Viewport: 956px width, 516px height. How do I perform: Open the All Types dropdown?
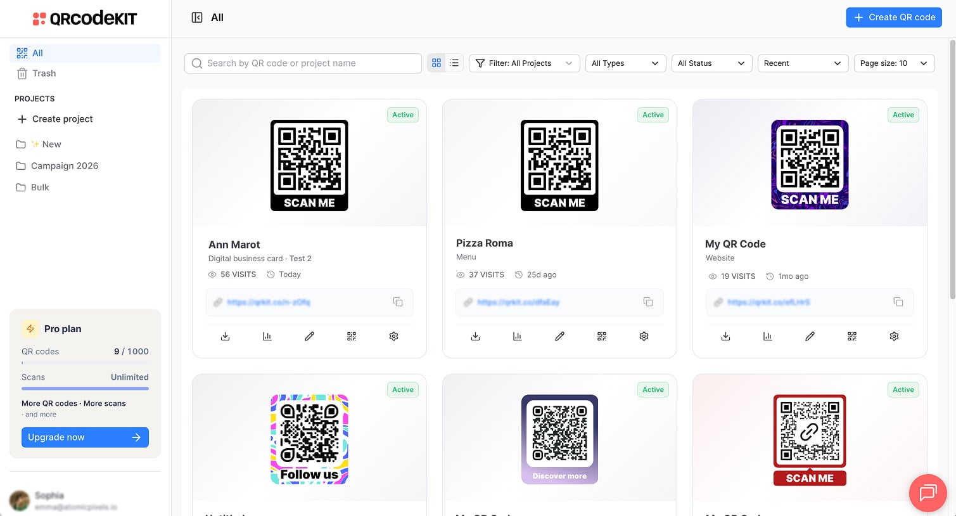(626, 63)
